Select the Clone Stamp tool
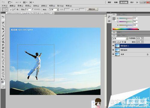The height and width of the screenshot is (108, 150). (x=3, y=42)
